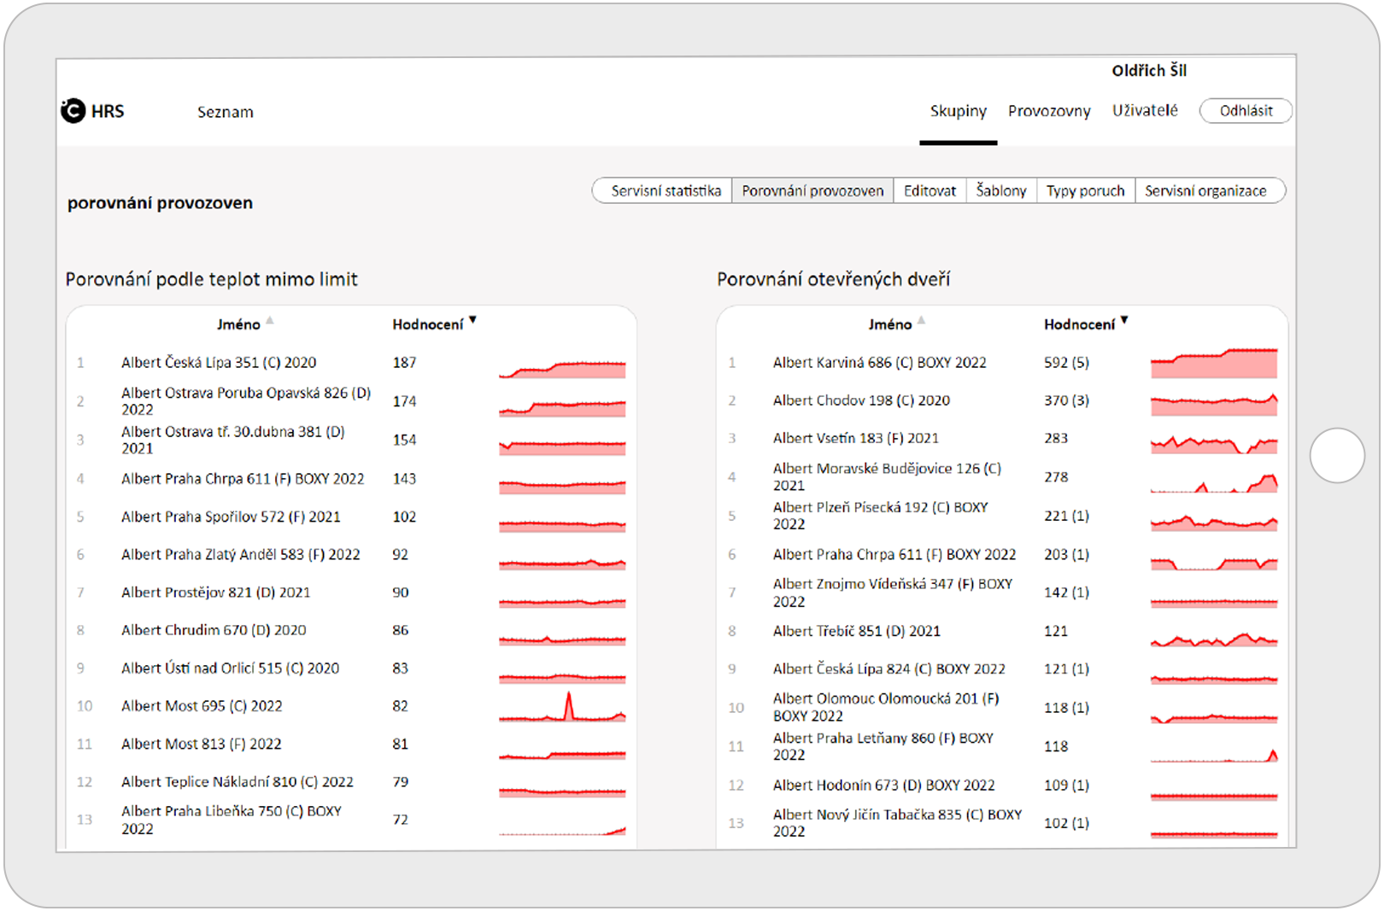Screen dimensions: 1384x911
Task: Open Albert Praha Chrpa 611 in temperature table
Action: [243, 479]
